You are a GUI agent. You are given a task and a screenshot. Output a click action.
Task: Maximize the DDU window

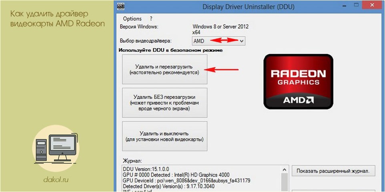click(x=356, y=5)
